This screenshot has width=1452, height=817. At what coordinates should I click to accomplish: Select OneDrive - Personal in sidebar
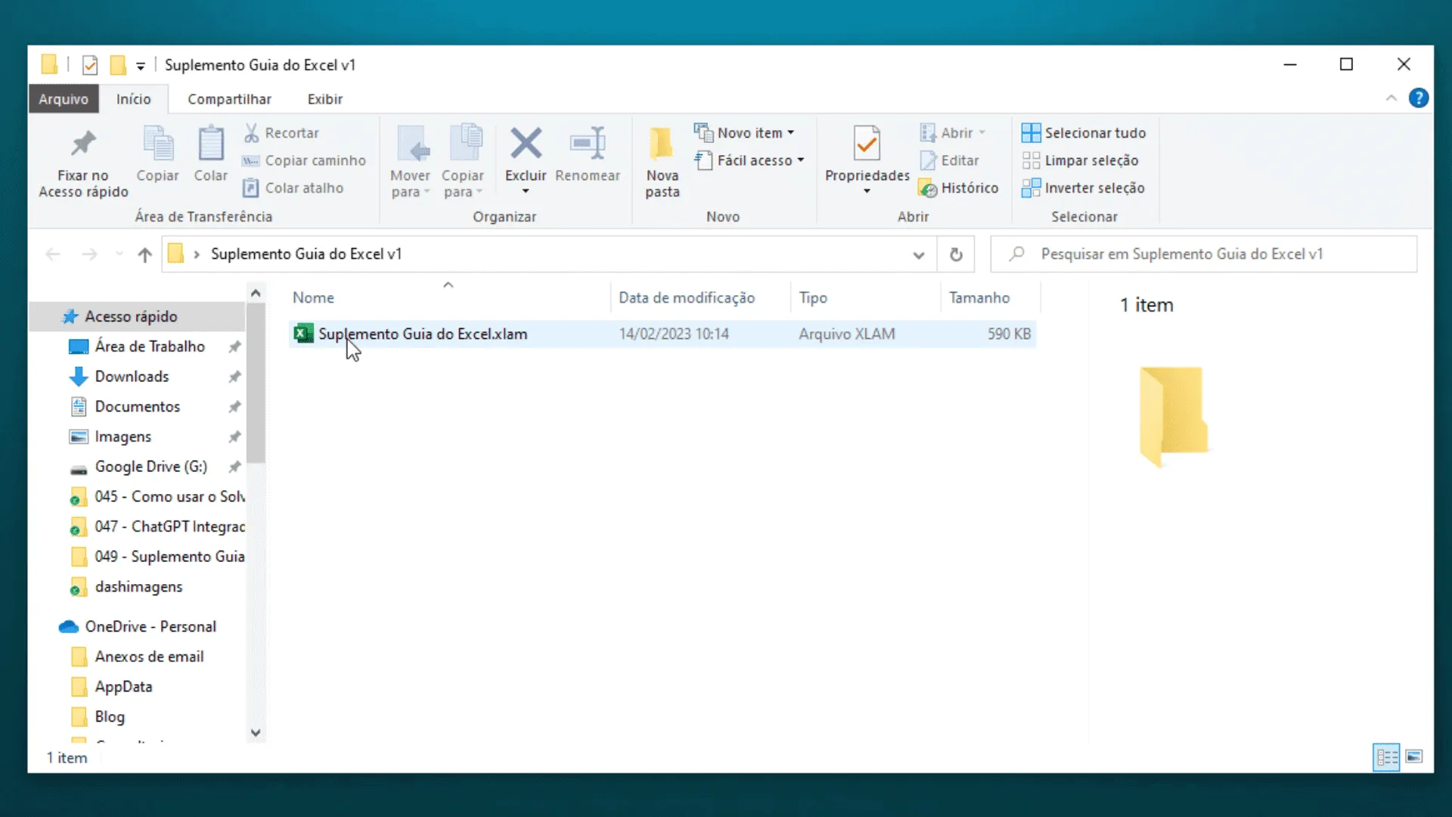click(x=150, y=626)
